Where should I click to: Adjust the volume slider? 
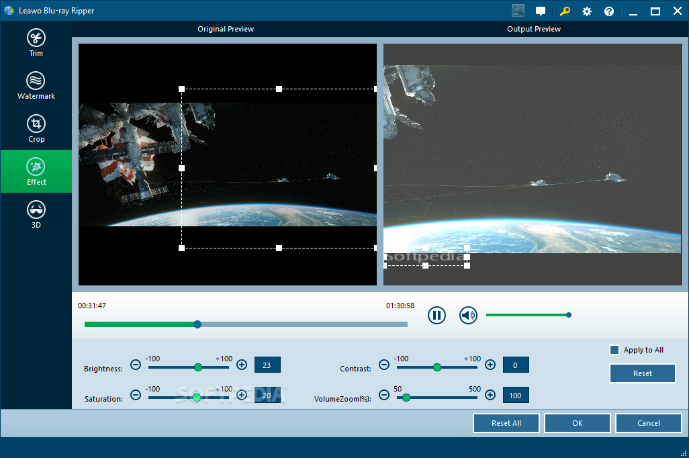point(527,315)
